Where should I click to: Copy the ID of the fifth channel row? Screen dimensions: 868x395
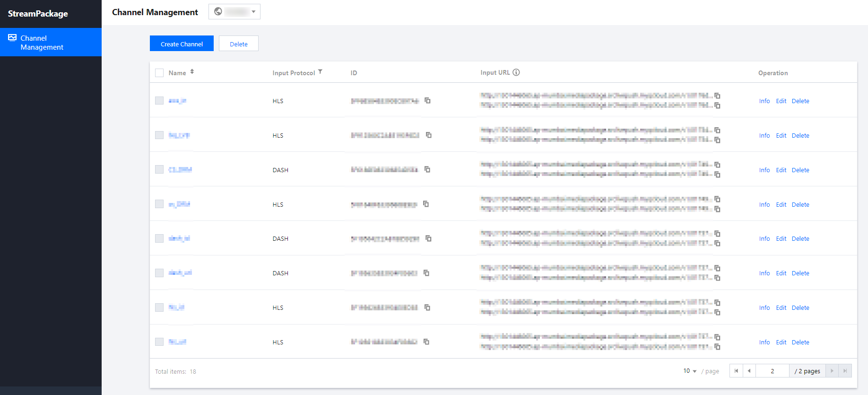(x=428, y=238)
